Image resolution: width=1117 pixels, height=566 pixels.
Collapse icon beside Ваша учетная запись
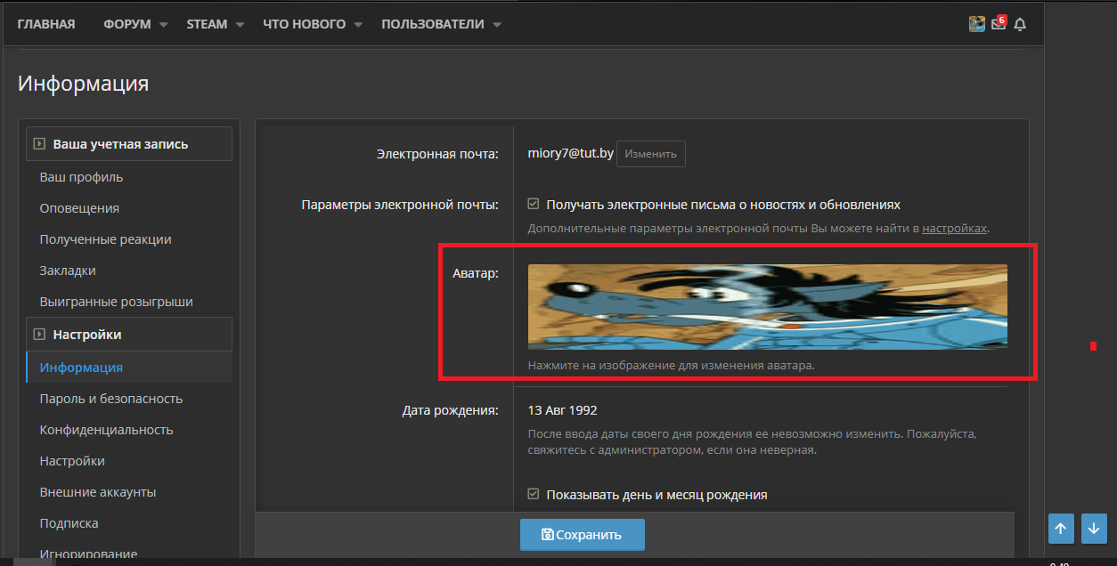point(39,143)
